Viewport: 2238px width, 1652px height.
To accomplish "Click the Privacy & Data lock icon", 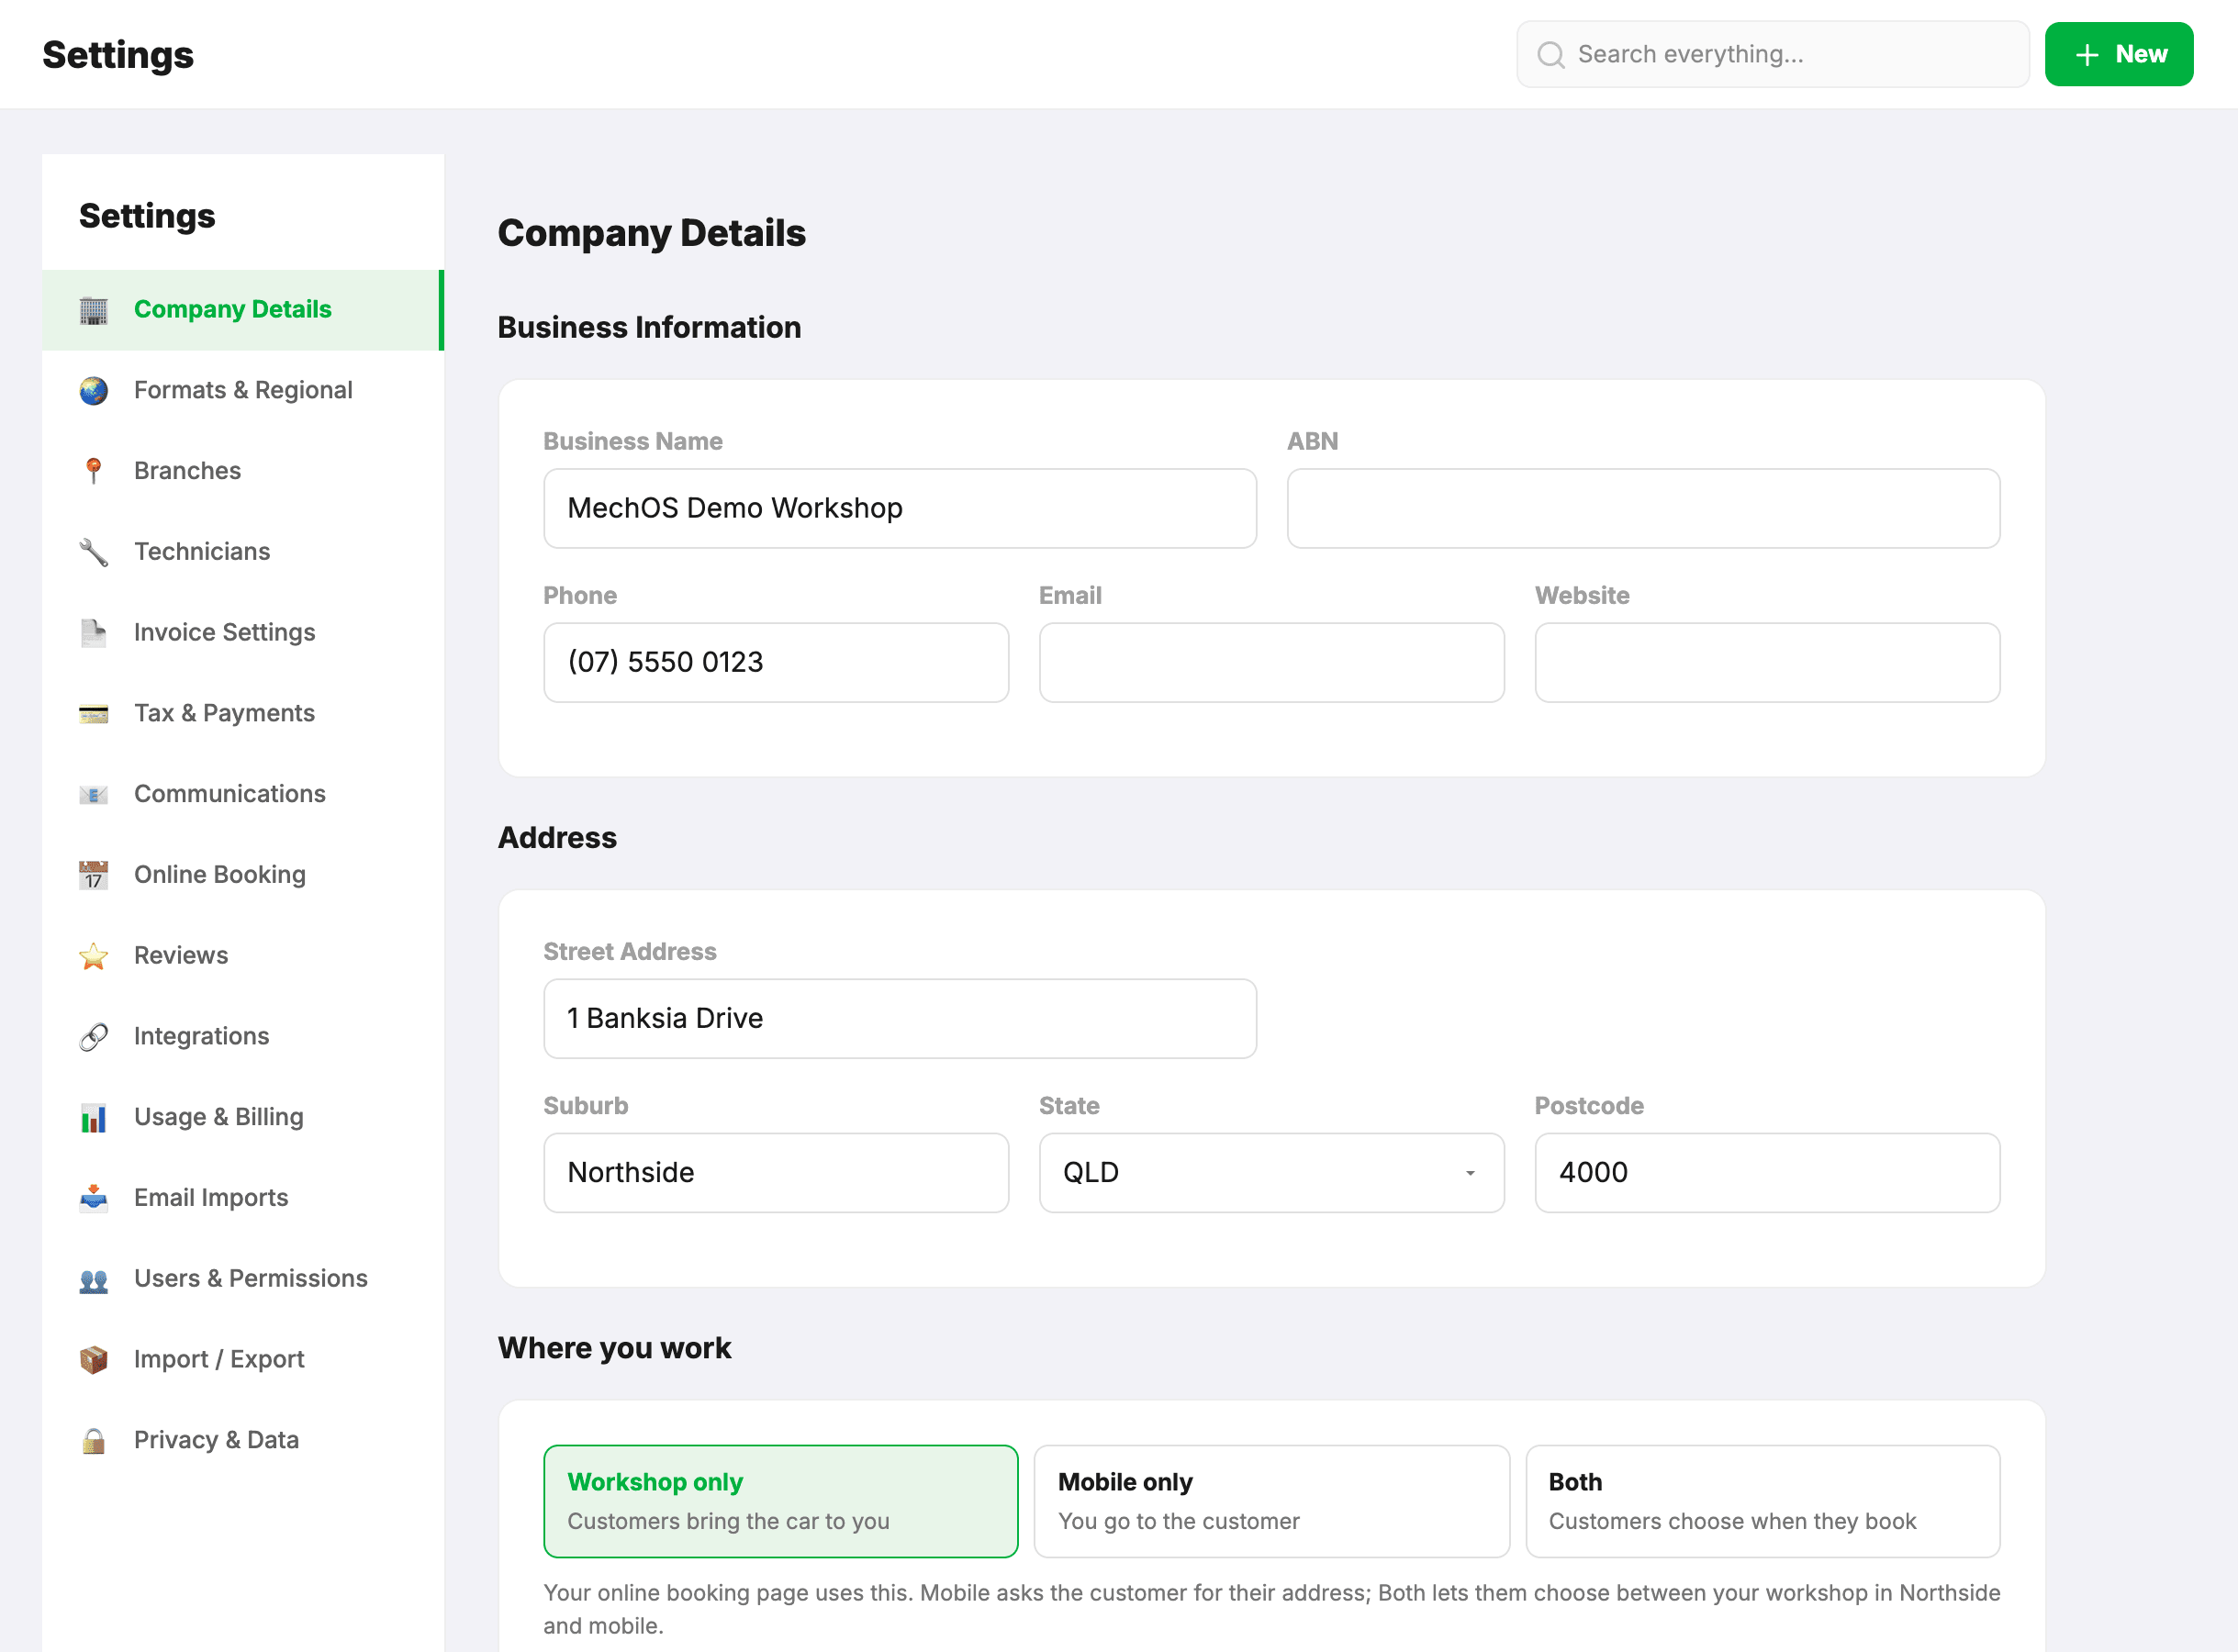I will (x=93, y=1441).
